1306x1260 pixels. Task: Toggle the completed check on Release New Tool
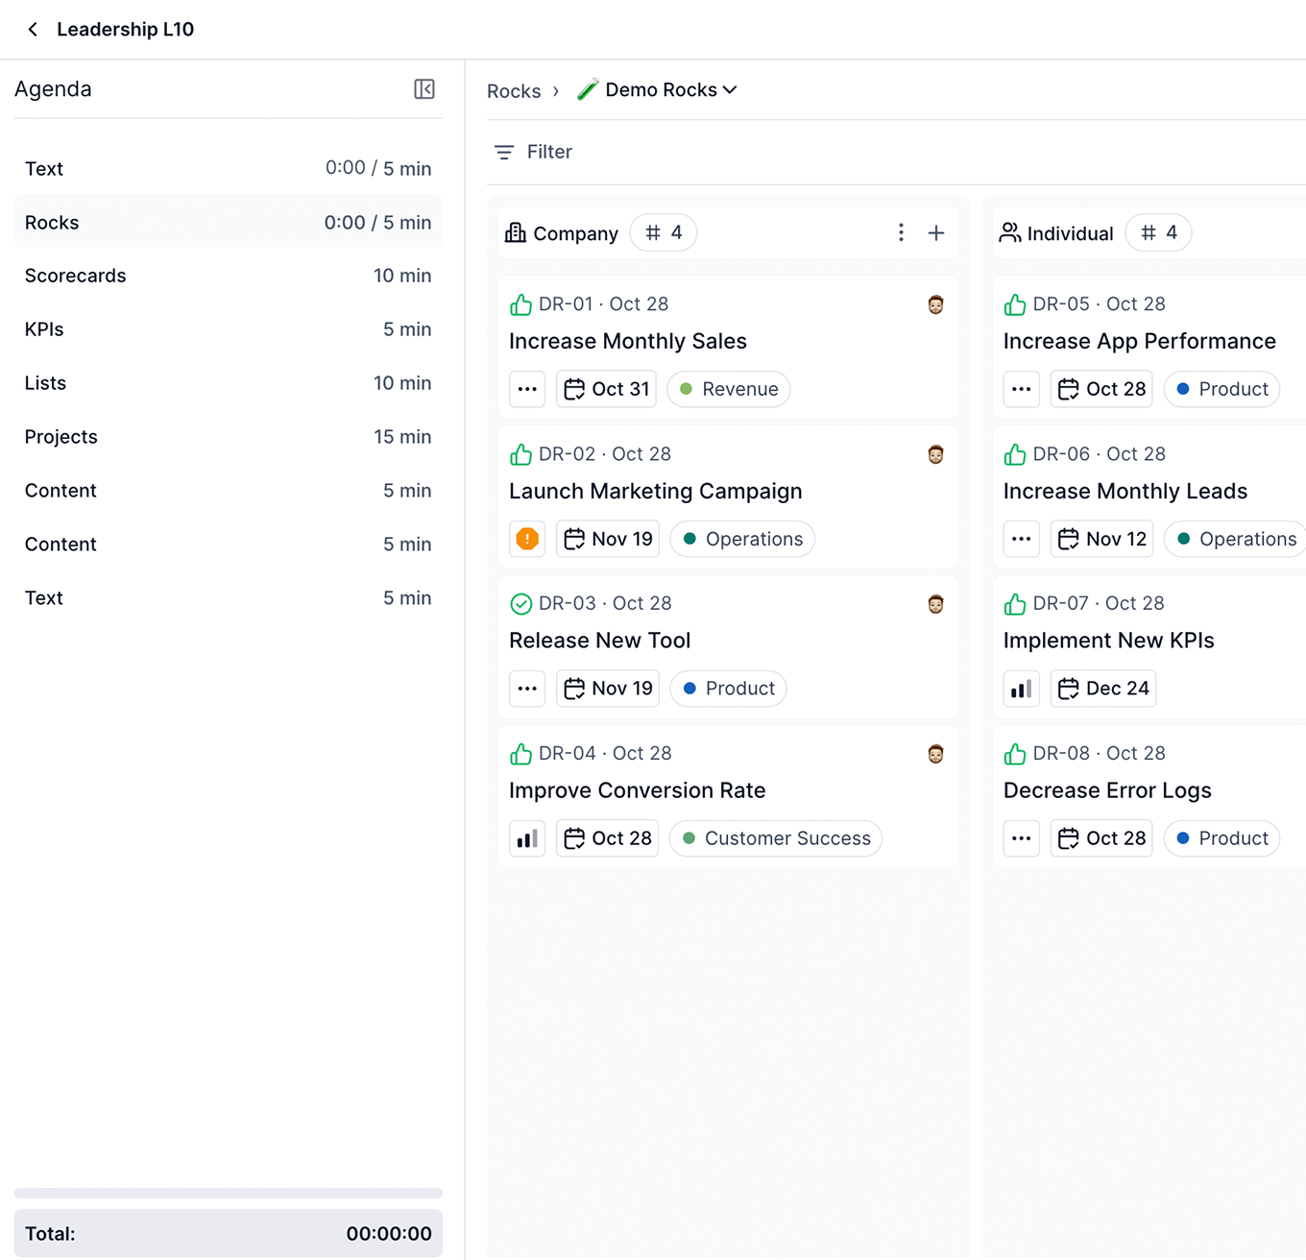click(521, 603)
